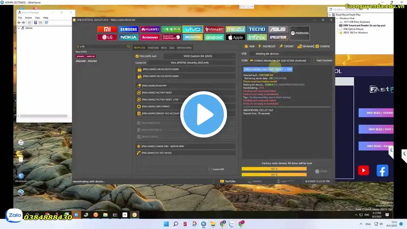
Task: Click [PRELOADER] FIX TEST DEVICE
Action: click(x=186, y=153)
